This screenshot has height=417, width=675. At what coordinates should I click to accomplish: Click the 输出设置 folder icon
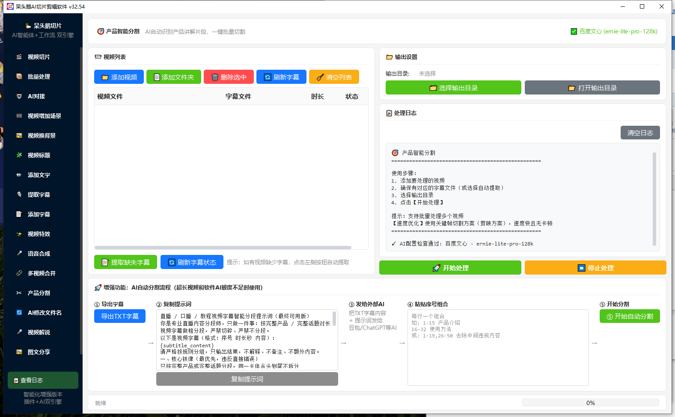pos(390,57)
